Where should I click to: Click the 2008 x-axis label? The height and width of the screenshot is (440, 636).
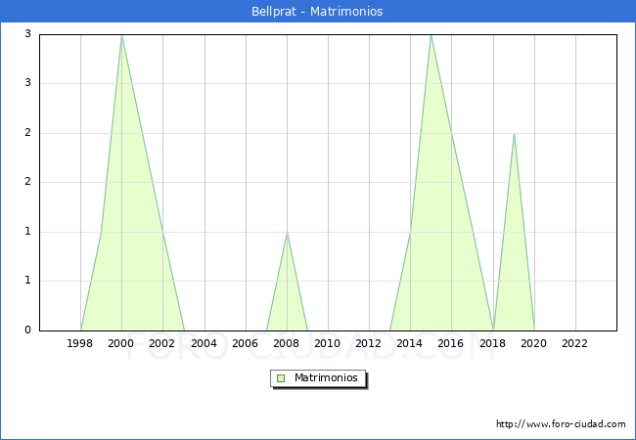pos(287,343)
